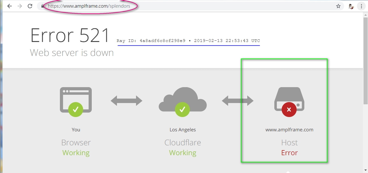
Task: Click the "Web server is down" subtitle
Action: (x=72, y=53)
